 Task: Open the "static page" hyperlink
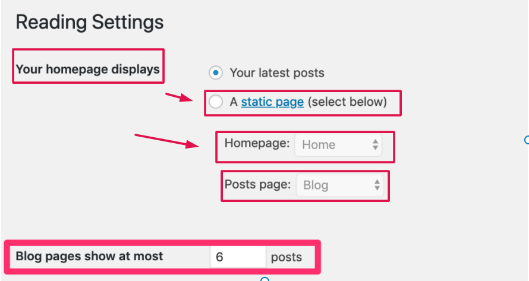point(272,102)
